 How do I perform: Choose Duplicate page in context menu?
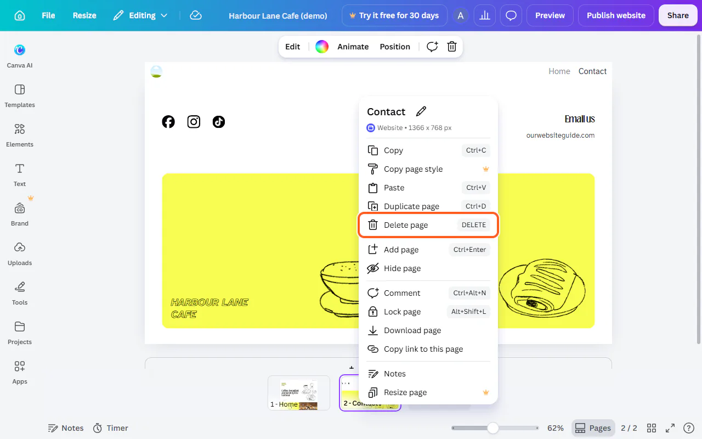click(x=428, y=206)
